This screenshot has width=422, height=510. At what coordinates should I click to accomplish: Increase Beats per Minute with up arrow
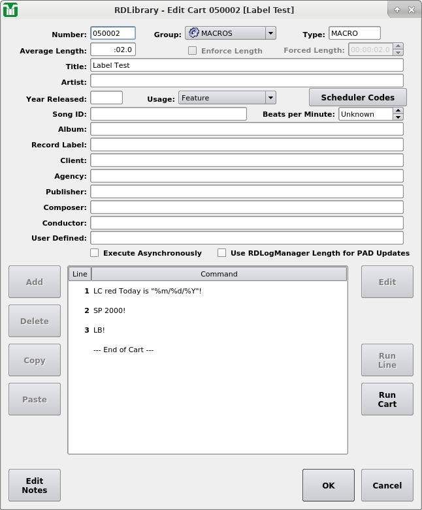click(398, 111)
